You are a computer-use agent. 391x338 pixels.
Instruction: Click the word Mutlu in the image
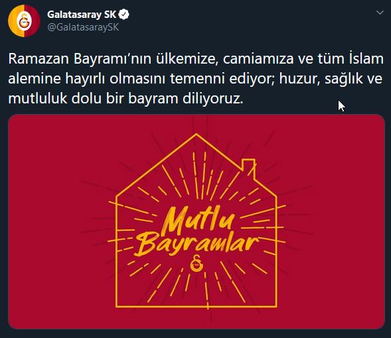pos(198,219)
